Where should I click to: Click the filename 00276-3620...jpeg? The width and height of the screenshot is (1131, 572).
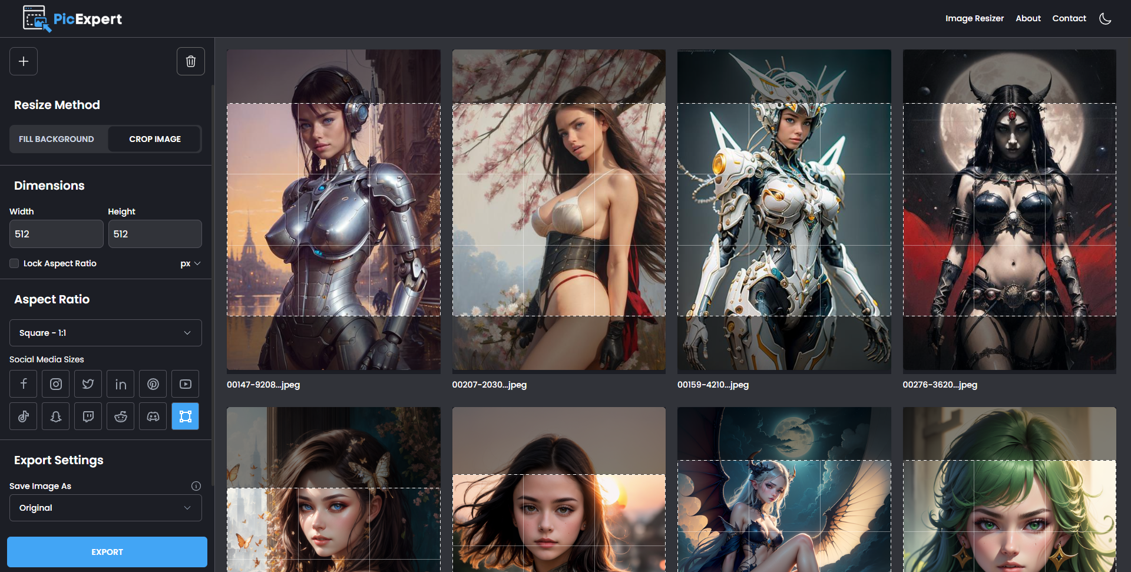click(940, 385)
